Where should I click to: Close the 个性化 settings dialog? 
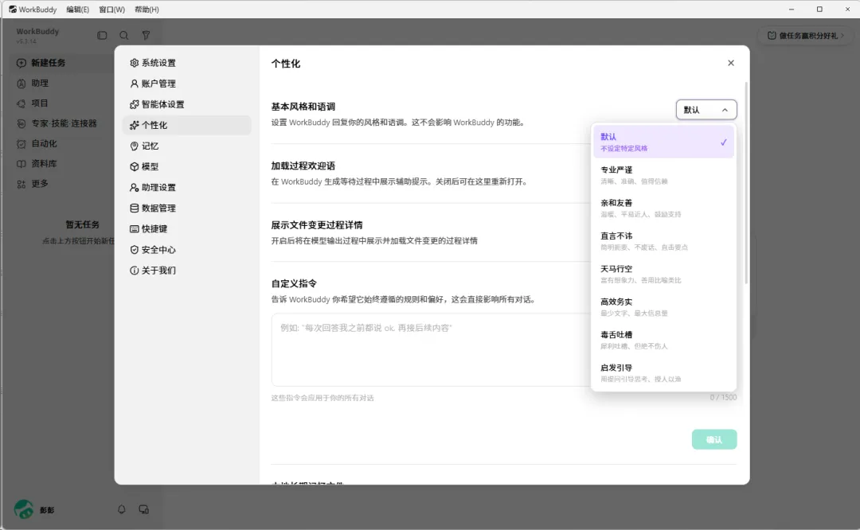point(730,63)
